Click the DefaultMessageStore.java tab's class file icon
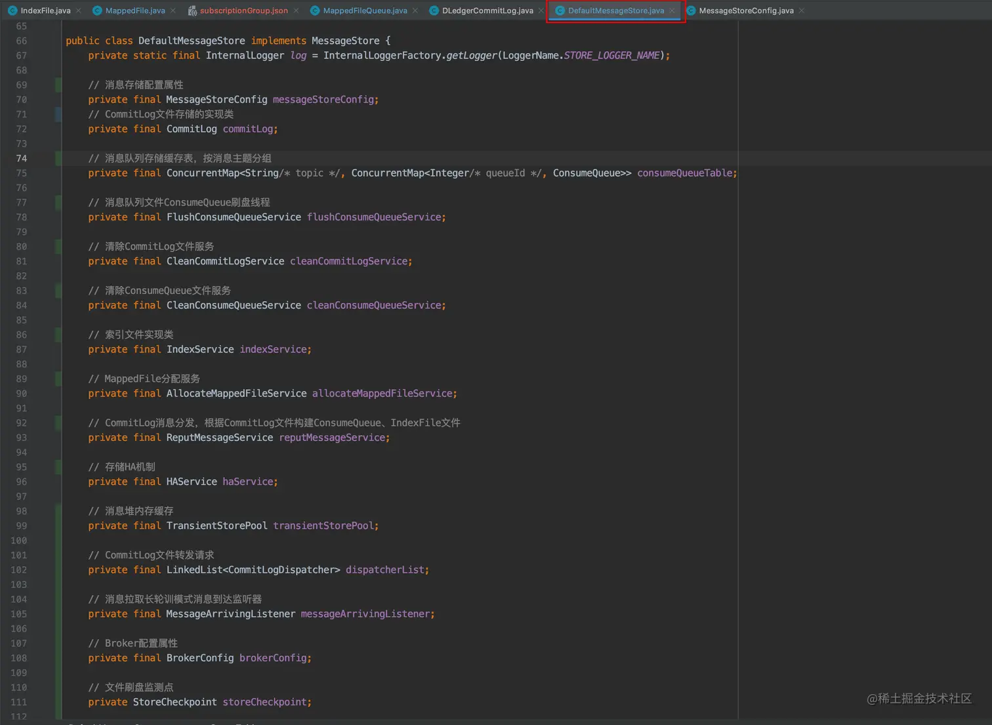The image size is (992, 725). [x=560, y=10]
